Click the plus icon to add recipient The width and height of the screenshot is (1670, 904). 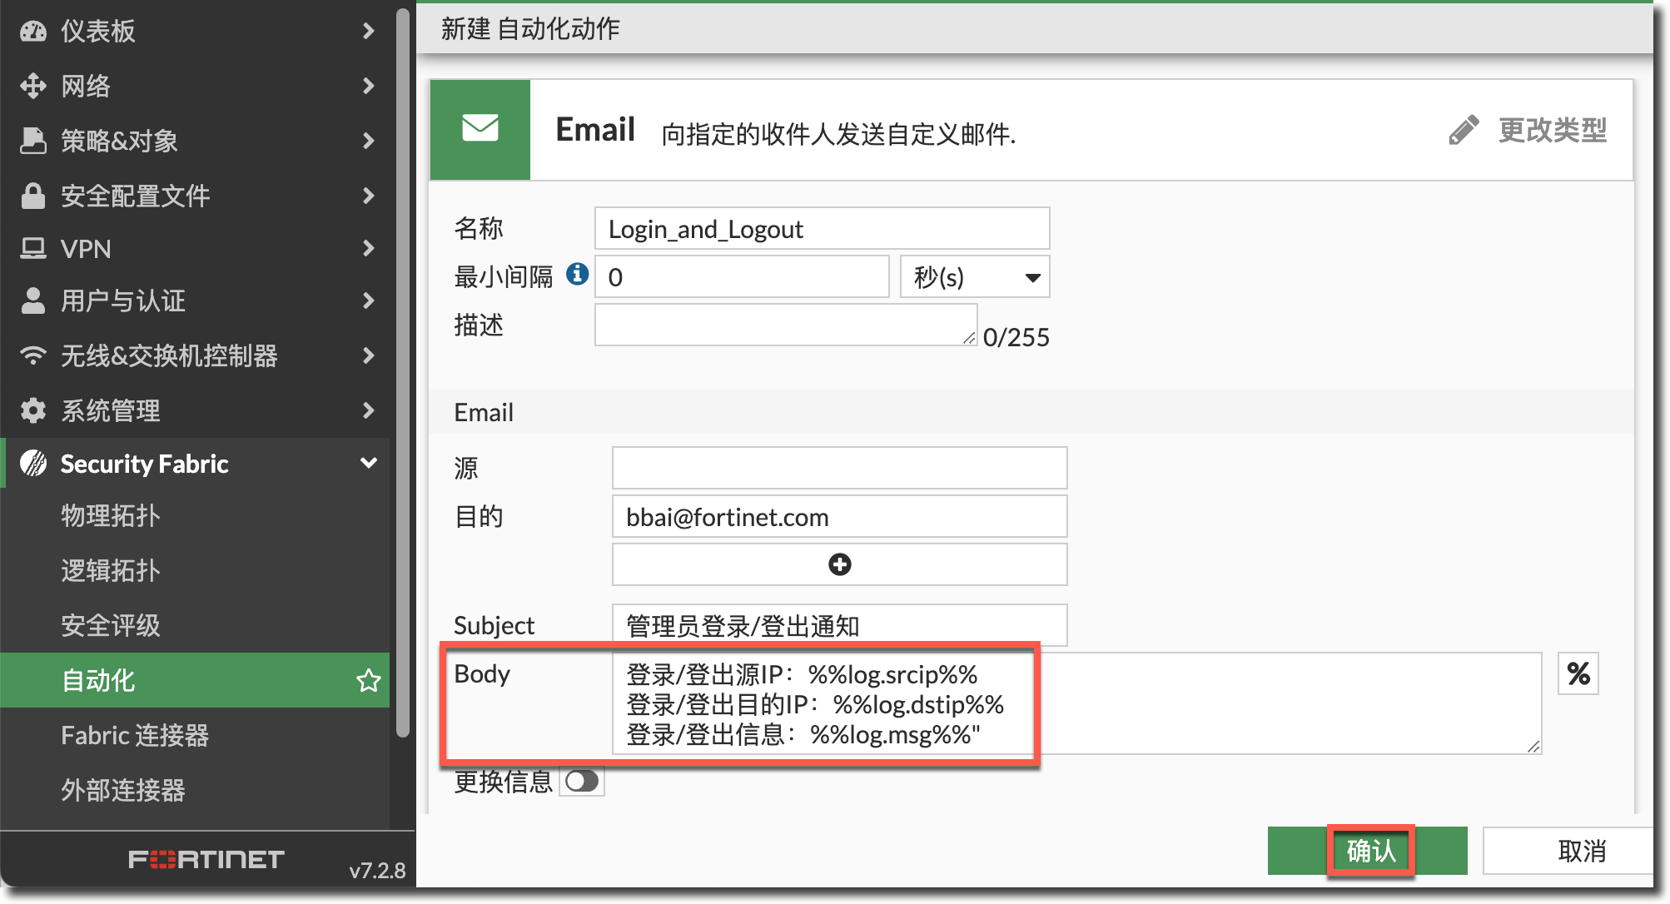coord(839,564)
